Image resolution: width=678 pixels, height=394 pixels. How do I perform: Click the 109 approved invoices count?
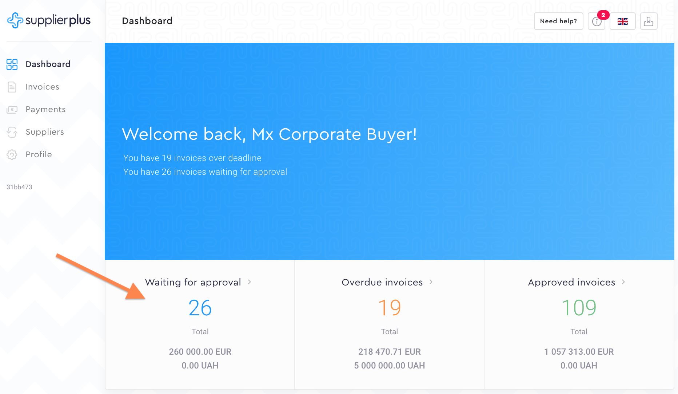tap(579, 308)
